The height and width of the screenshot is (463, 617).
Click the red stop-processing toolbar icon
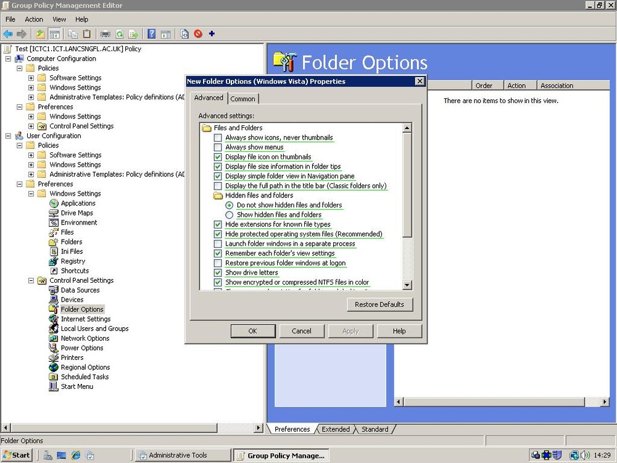point(198,34)
